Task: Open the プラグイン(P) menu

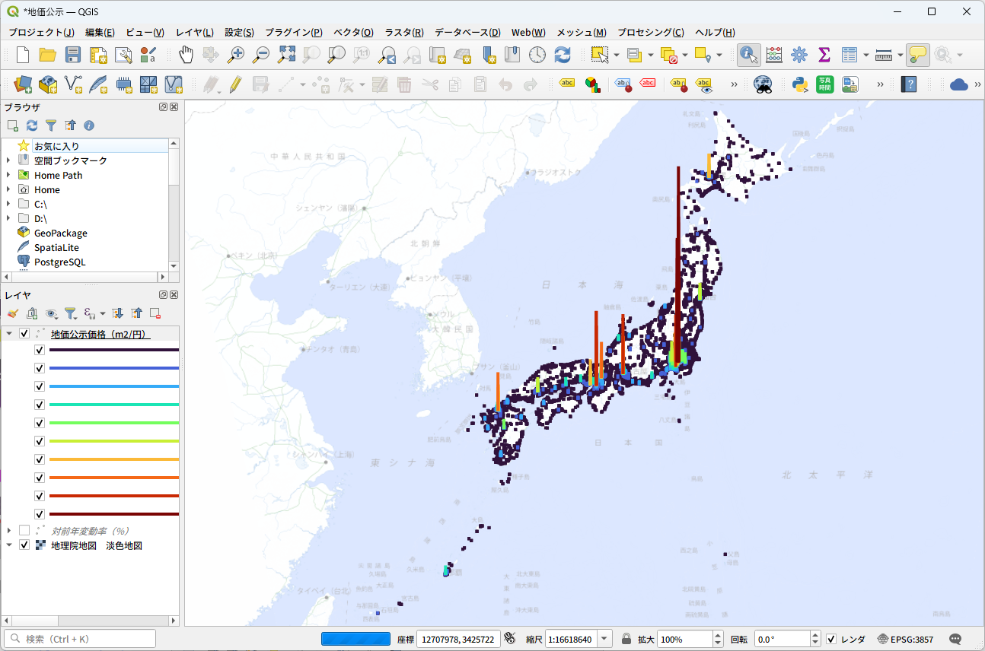Action: pyautogui.click(x=294, y=32)
